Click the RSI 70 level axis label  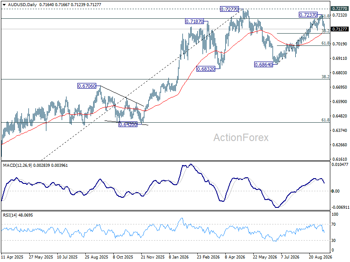pos(333,224)
